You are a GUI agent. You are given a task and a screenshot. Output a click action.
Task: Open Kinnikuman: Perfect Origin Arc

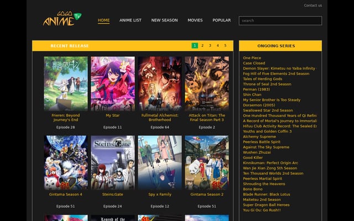270,163
